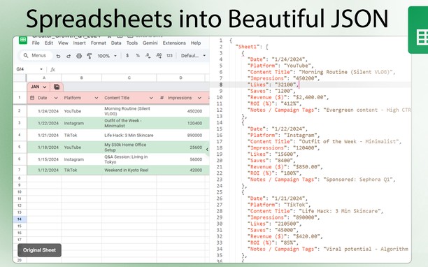Click the large Google Sheets logo
Viewport: 428px width, 267px height.
(x=418, y=30)
